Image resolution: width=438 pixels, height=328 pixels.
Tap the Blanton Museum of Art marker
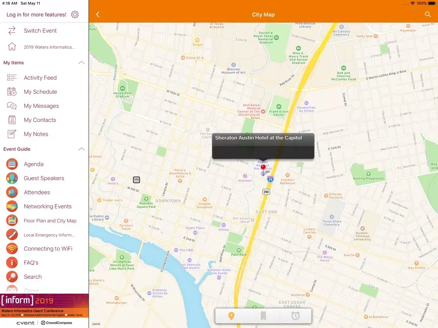[x=234, y=65]
